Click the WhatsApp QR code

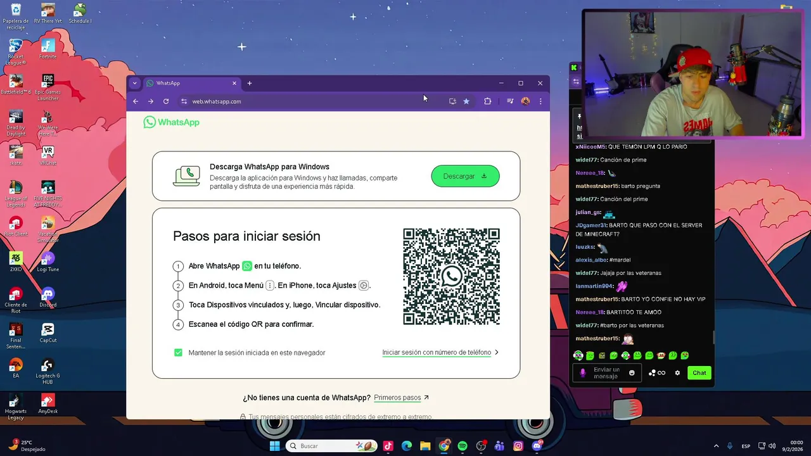(451, 277)
